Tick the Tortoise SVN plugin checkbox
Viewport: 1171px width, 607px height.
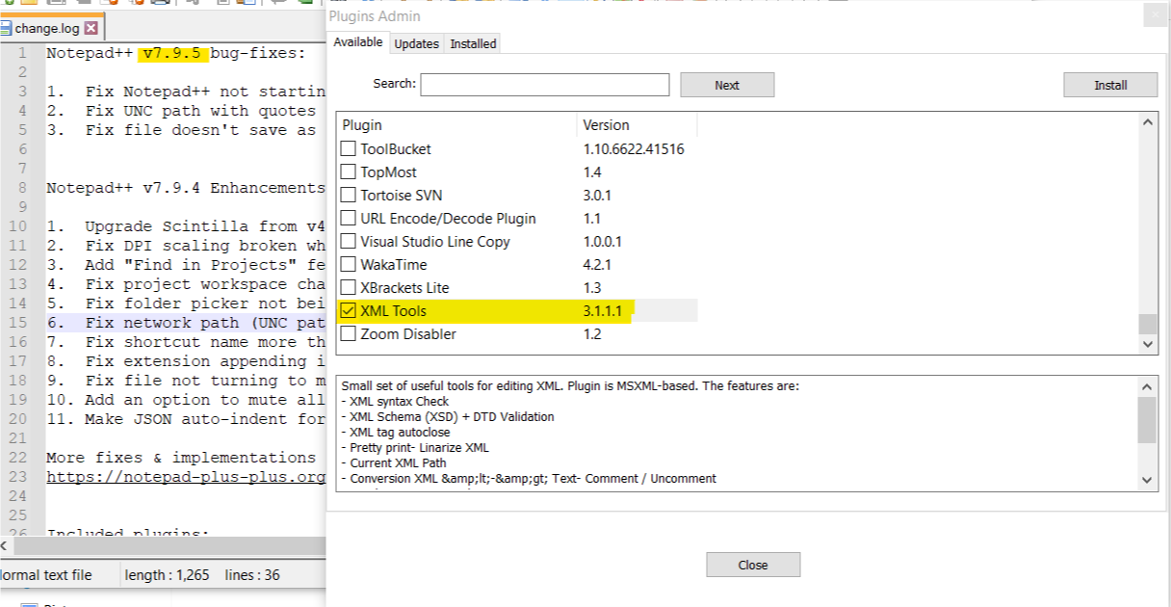click(x=349, y=196)
